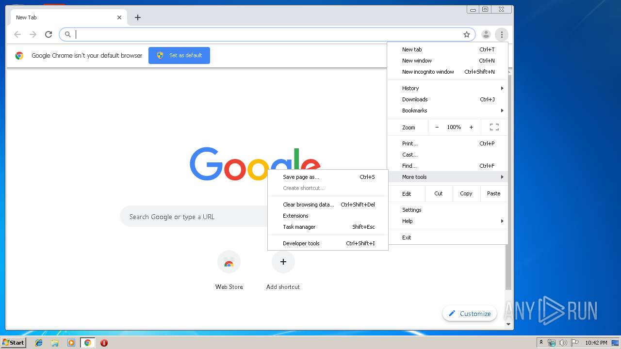
Task: Close the New Tab tab
Action: tap(119, 17)
